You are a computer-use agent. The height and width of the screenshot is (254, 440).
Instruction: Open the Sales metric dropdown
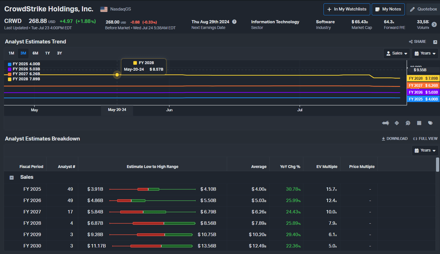click(x=397, y=53)
